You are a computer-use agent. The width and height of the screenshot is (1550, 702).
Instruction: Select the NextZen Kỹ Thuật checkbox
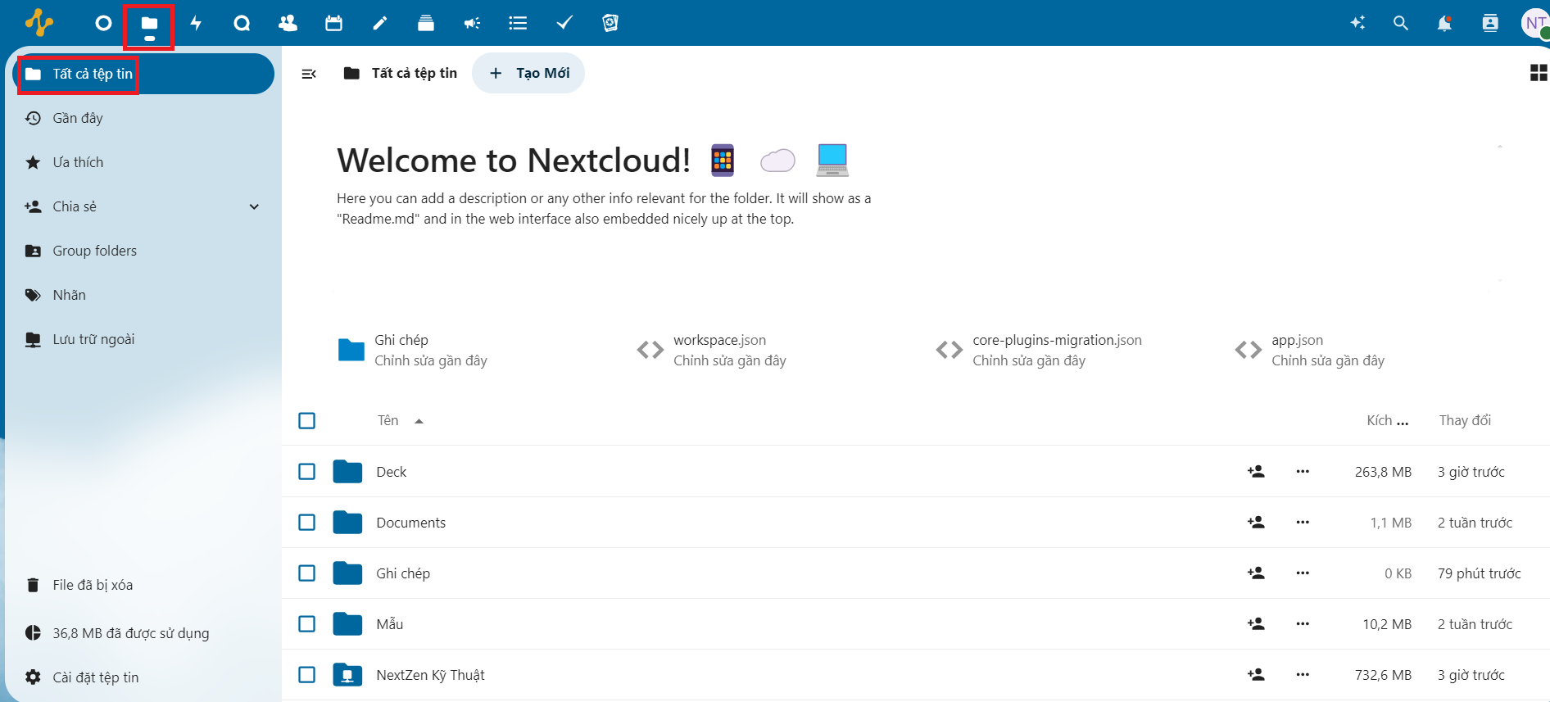tap(307, 675)
